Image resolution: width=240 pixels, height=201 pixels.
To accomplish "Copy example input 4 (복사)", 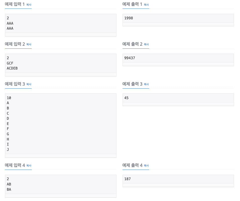I will [29, 166].
